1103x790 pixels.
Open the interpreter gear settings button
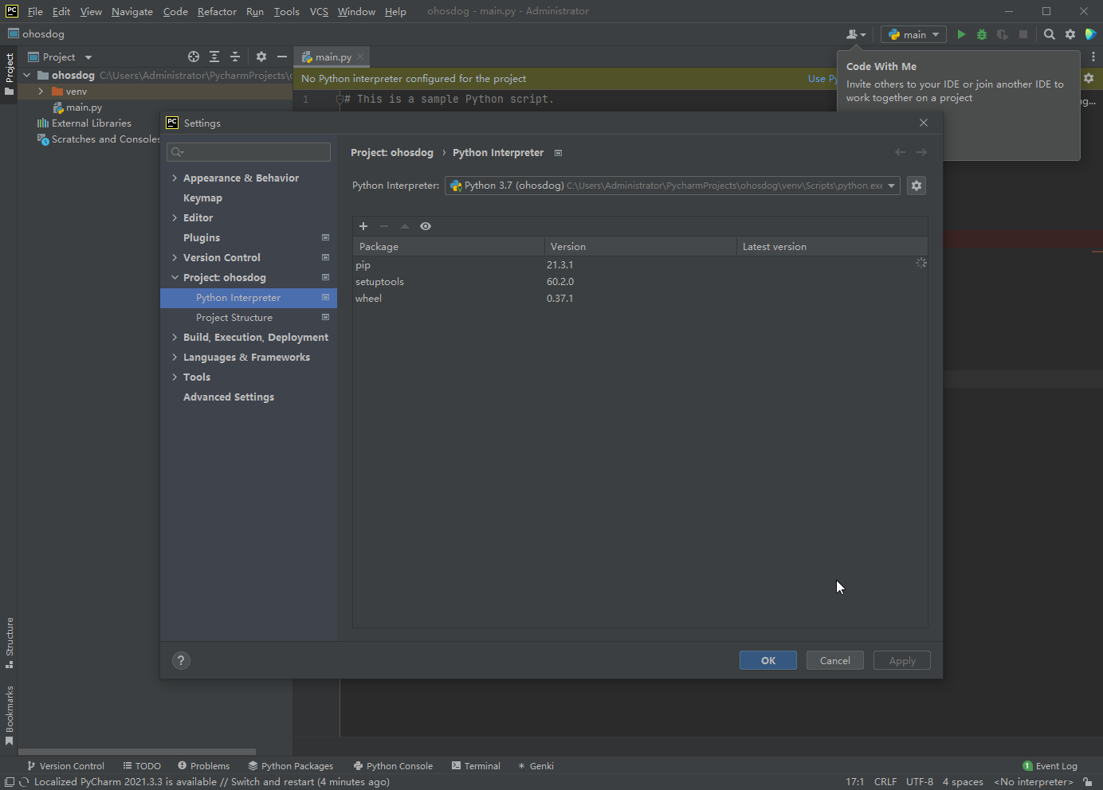click(x=917, y=186)
